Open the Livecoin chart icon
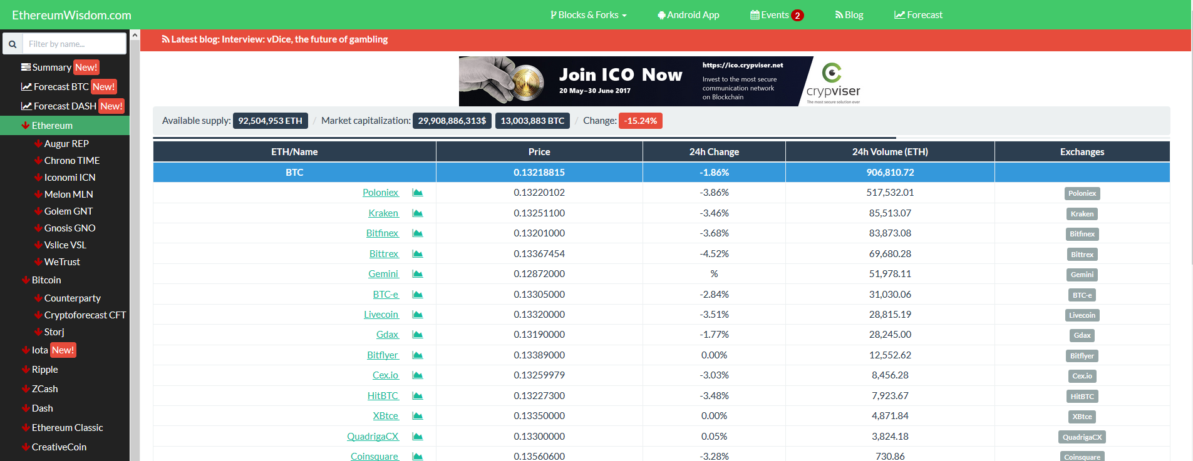This screenshot has height=461, width=1193. (418, 315)
